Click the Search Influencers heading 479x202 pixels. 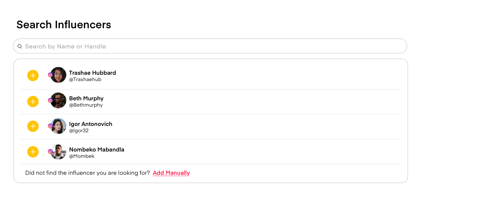click(x=64, y=25)
